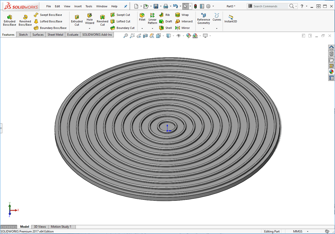The height and width of the screenshot is (234, 335).
Task: Expand the Linear Pattern dropdown arrow
Action: click(x=152, y=28)
